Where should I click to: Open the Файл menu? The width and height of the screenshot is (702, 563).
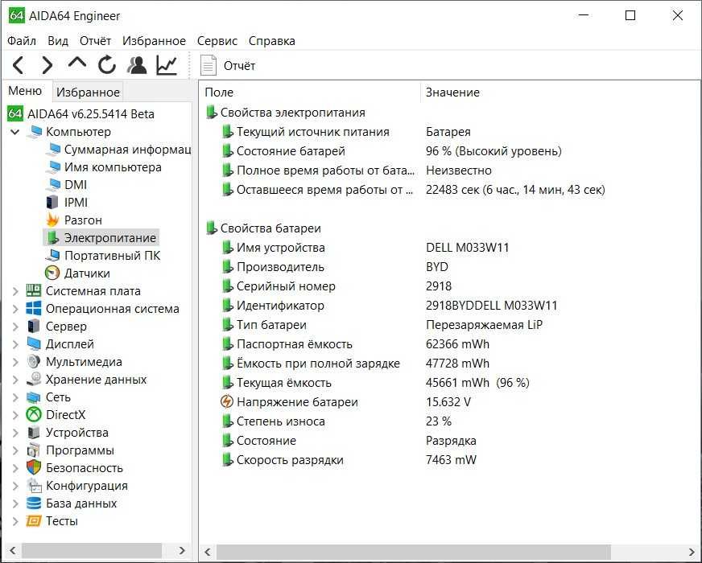pyautogui.click(x=22, y=41)
